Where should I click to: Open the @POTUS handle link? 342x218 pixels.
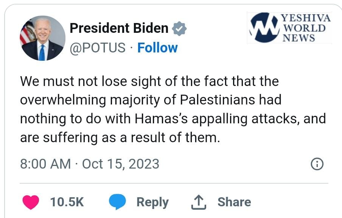click(98, 48)
